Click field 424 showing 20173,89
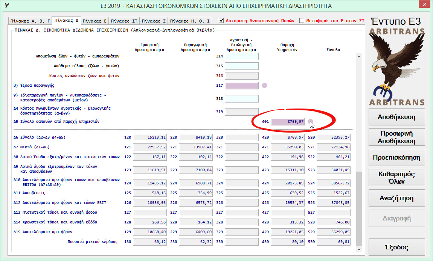Image resolution: width=433 pixels, height=261 pixels. click(x=288, y=183)
